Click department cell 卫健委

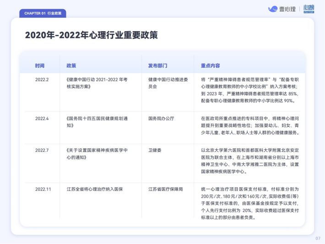pyautogui.click(x=155, y=150)
